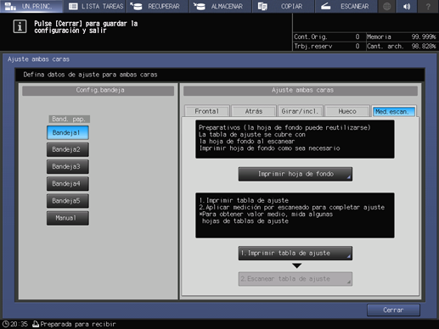Select Bandeja2 paper tray

tap(68, 149)
